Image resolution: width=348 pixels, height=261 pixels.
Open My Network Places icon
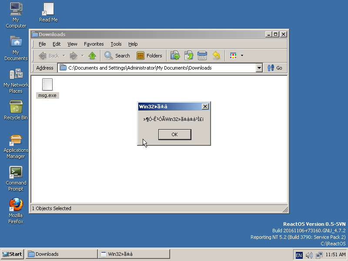(x=16, y=81)
